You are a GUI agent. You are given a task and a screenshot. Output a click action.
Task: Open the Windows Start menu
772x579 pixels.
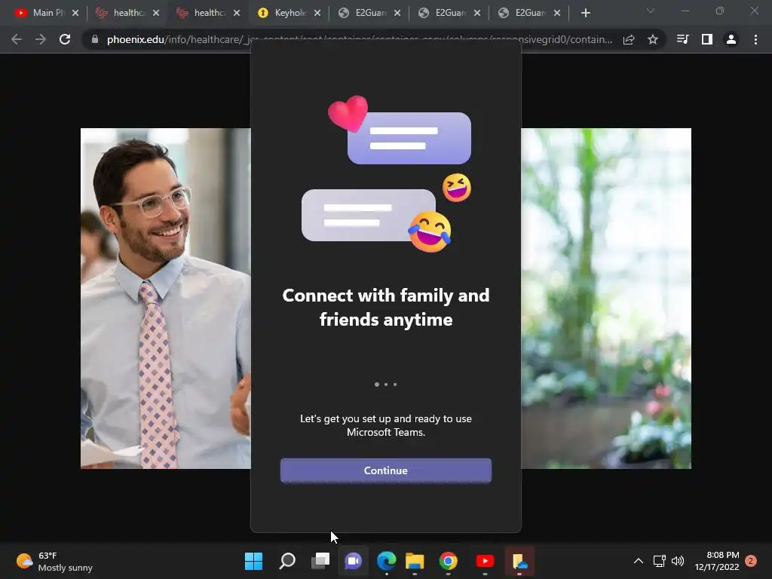coord(254,561)
